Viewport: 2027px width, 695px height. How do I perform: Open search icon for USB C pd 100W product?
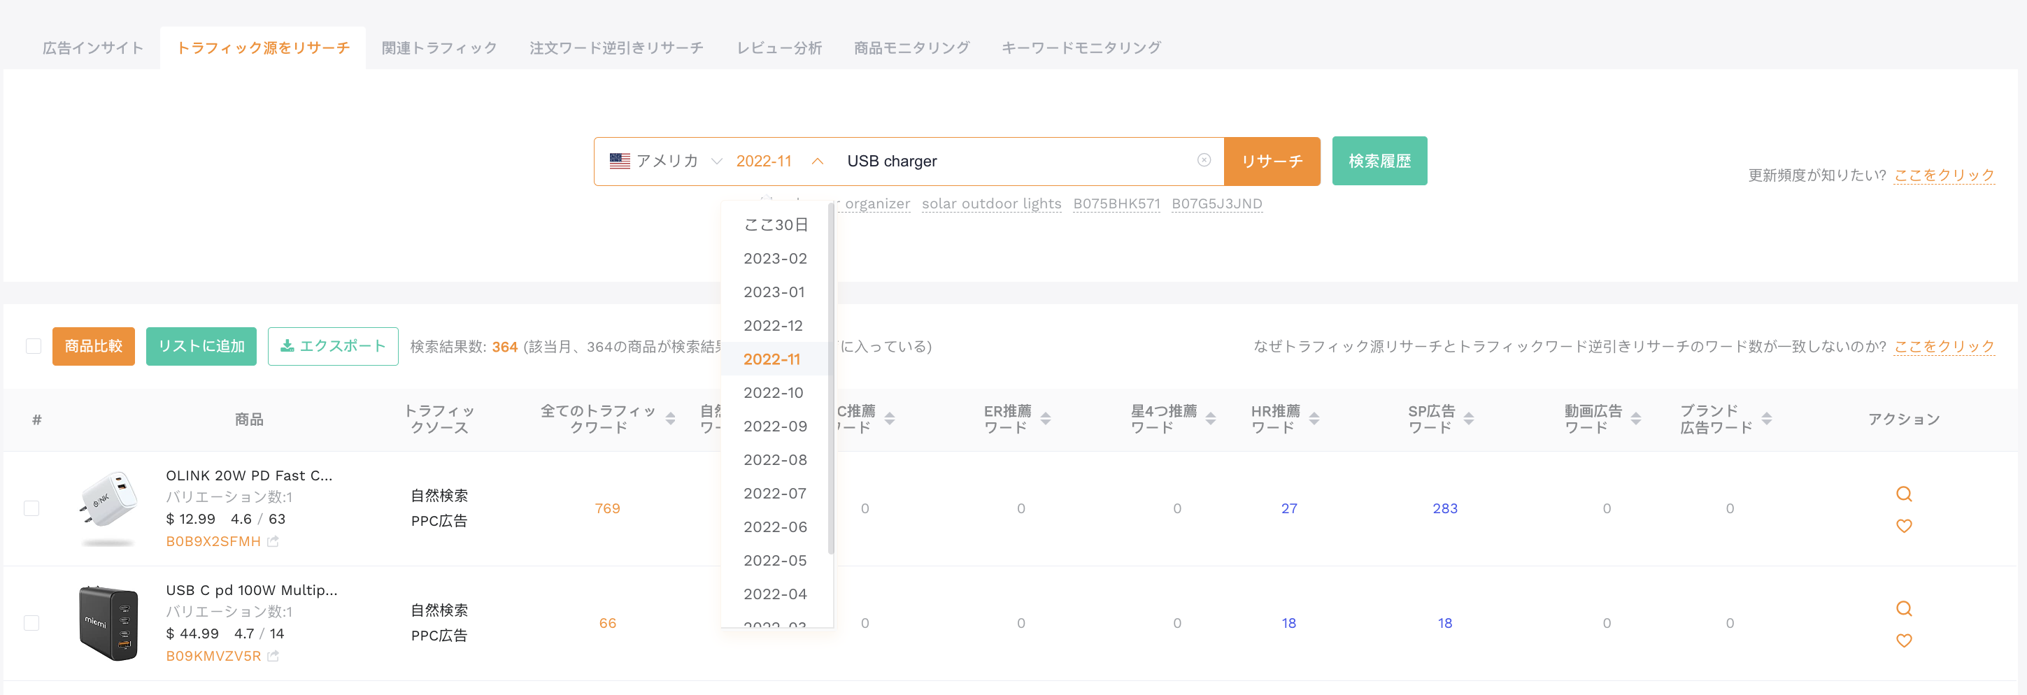pyautogui.click(x=1903, y=608)
